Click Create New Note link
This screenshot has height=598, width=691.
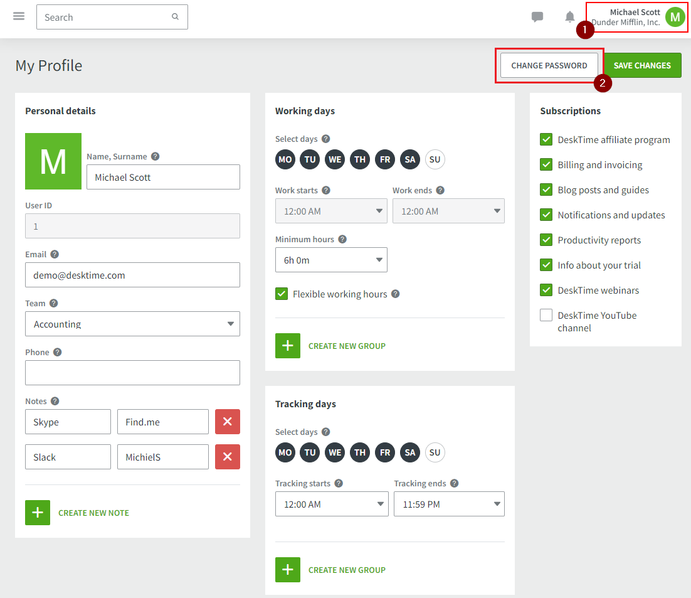coord(94,513)
